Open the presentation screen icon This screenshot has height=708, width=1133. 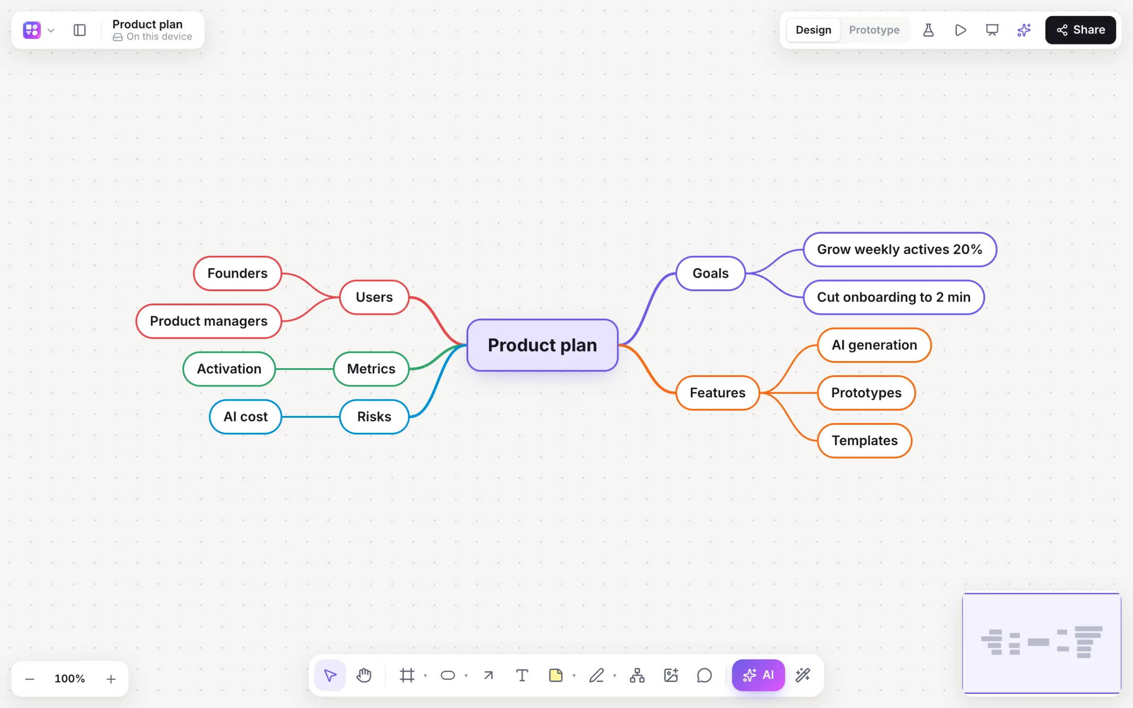[x=992, y=30]
